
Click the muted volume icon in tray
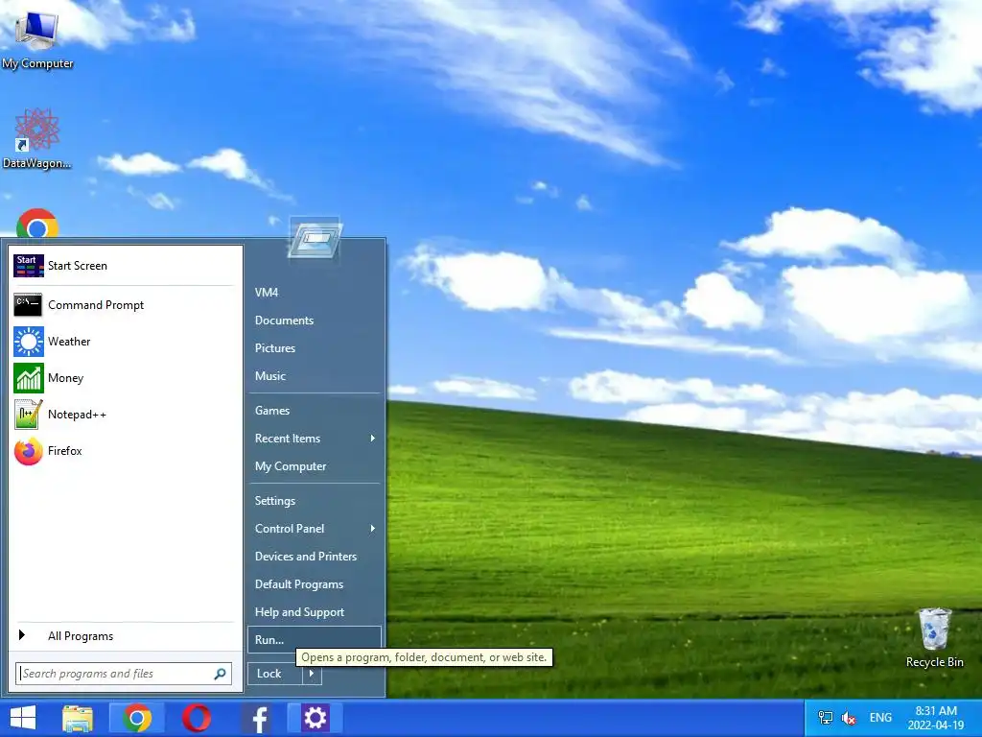pyautogui.click(x=849, y=718)
